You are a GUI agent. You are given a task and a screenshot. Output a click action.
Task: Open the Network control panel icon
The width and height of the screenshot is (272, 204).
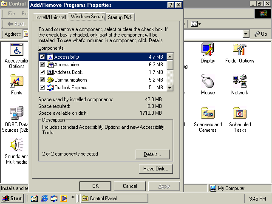tap(240, 82)
